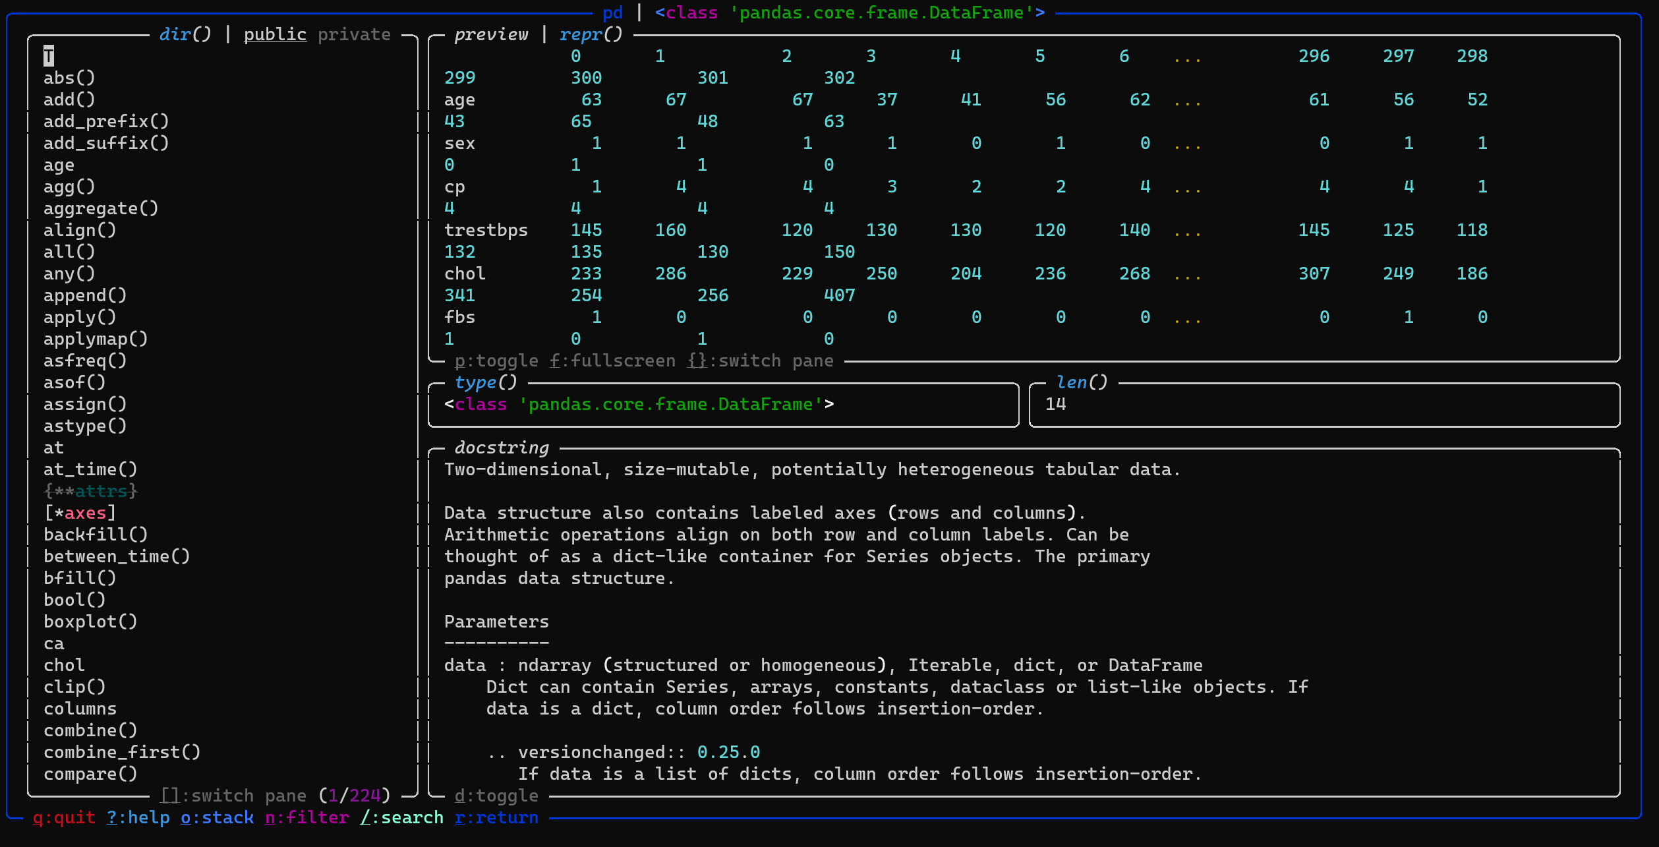Toggle preview pane with p:toggle hint

[496, 361]
